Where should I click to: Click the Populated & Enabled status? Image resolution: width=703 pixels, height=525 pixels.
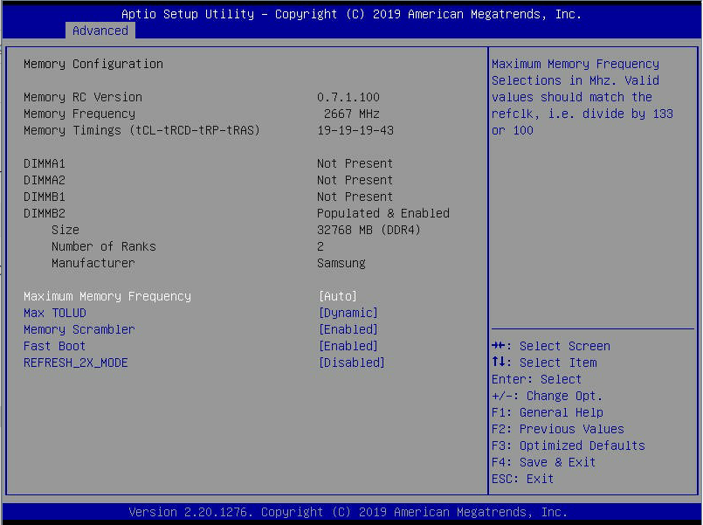(x=383, y=213)
